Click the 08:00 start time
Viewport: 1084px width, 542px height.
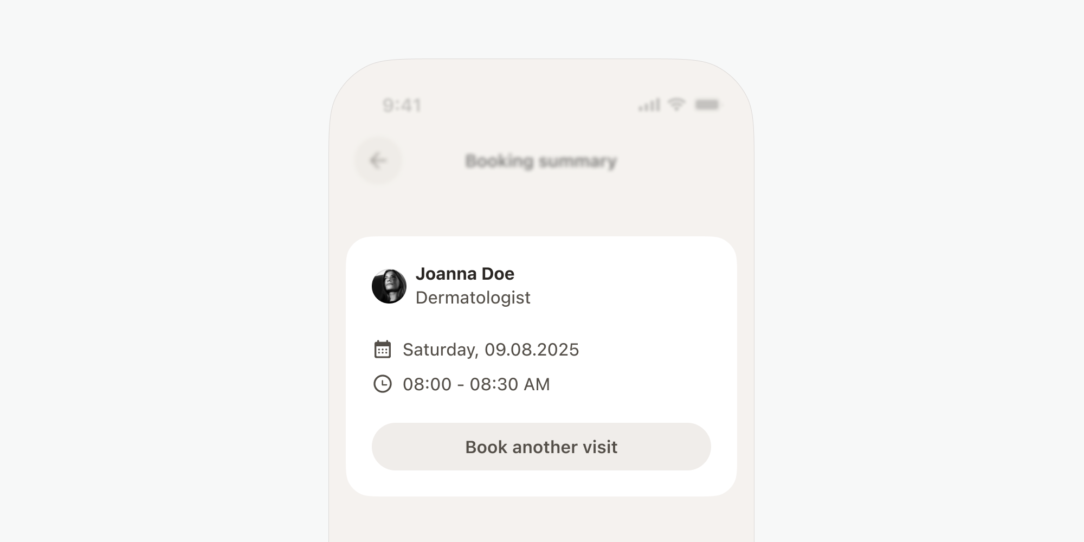click(427, 384)
